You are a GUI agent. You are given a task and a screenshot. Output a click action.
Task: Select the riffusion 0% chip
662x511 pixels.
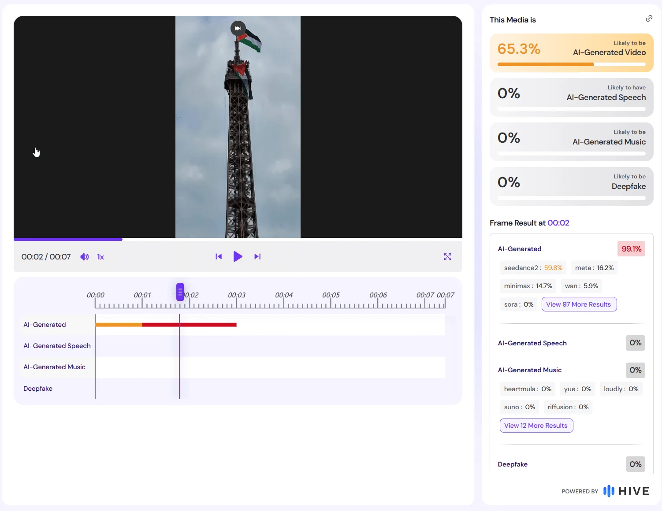pos(568,407)
